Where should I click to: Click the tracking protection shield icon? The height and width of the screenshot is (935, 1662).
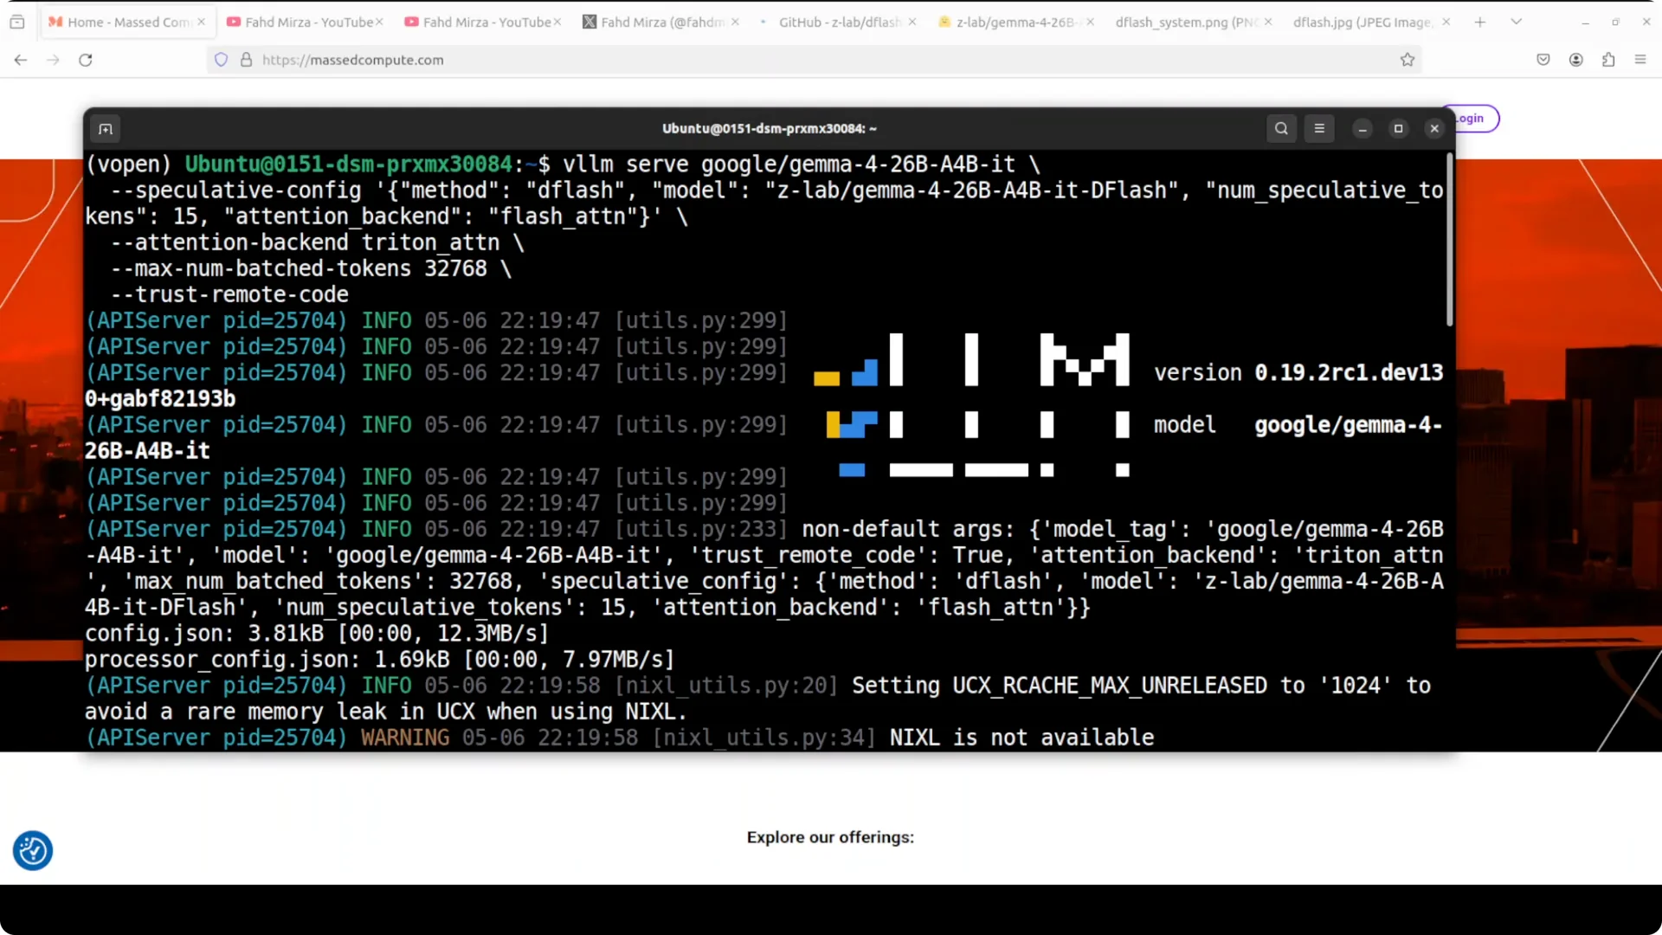coord(222,60)
